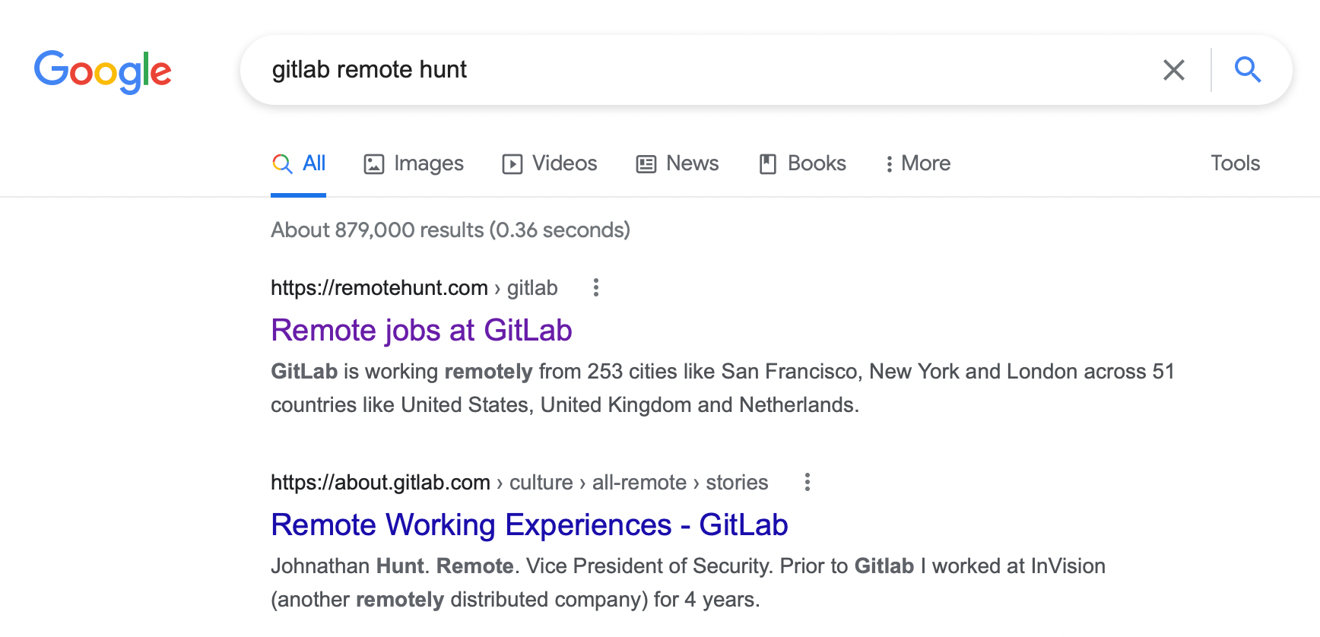Open the More search categories menu
This screenshot has width=1320, height=637.
click(918, 163)
